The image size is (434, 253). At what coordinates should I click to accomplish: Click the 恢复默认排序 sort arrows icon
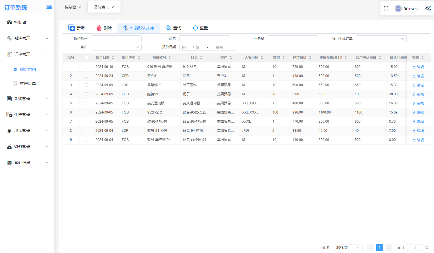126,28
